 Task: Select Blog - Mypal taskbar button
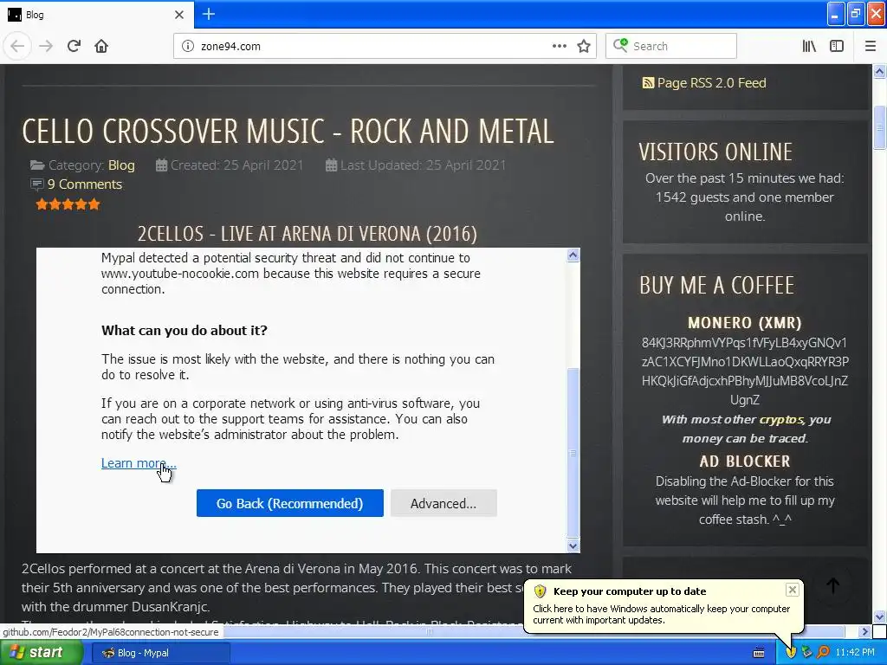[x=160, y=653]
